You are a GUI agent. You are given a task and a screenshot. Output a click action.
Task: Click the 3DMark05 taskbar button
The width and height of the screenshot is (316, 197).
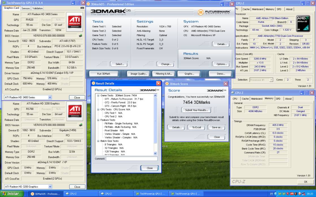(46, 194)
